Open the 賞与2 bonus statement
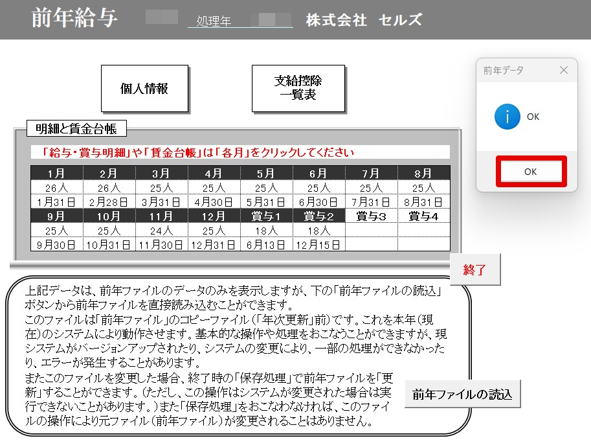 tap(319, 216)
